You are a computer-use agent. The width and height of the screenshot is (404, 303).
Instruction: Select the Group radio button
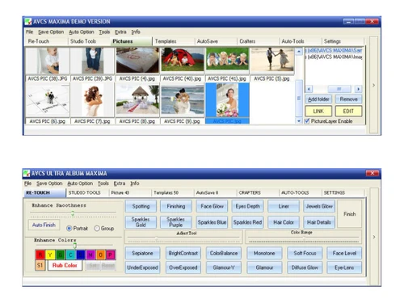[x=97, y=229]
